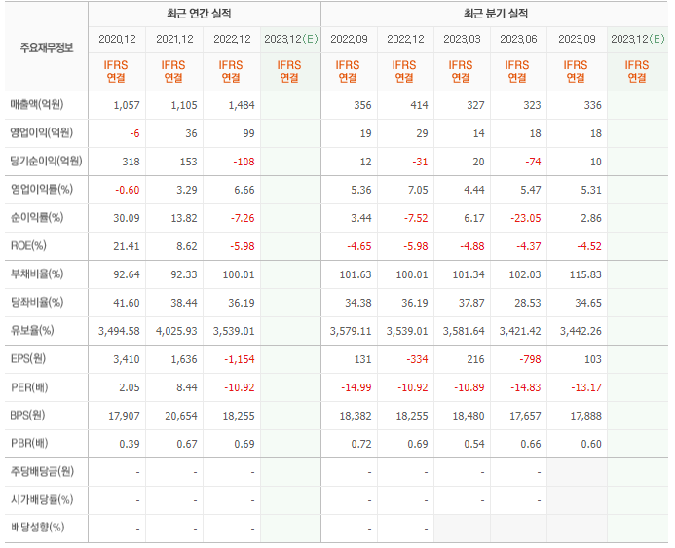This screenshot has width=675, height=548.
Task: Click the net income value 318
Action: [131, 162]
